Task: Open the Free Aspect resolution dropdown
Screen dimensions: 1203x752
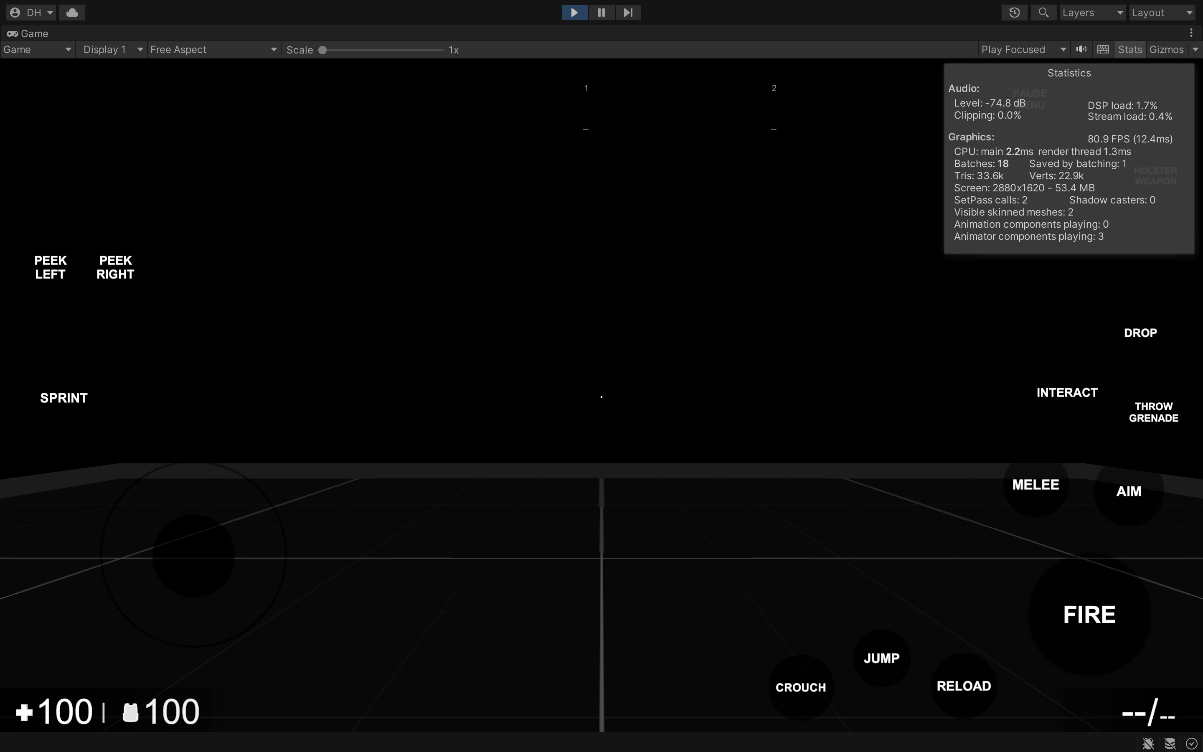Action: (x=214, y=49)
